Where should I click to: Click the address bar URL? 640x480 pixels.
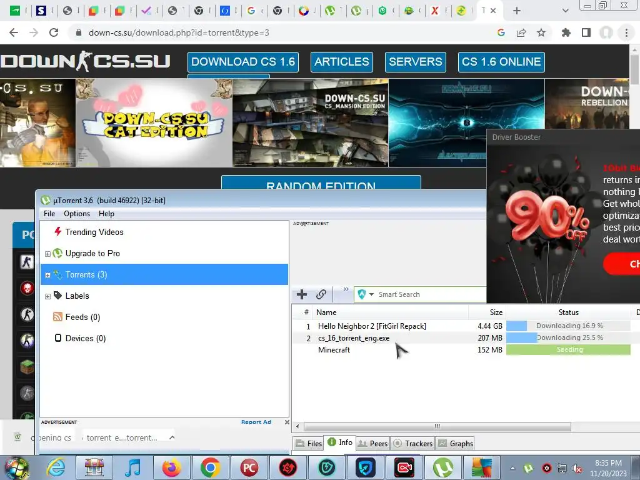pyautogui.click(x=179, y=32)
